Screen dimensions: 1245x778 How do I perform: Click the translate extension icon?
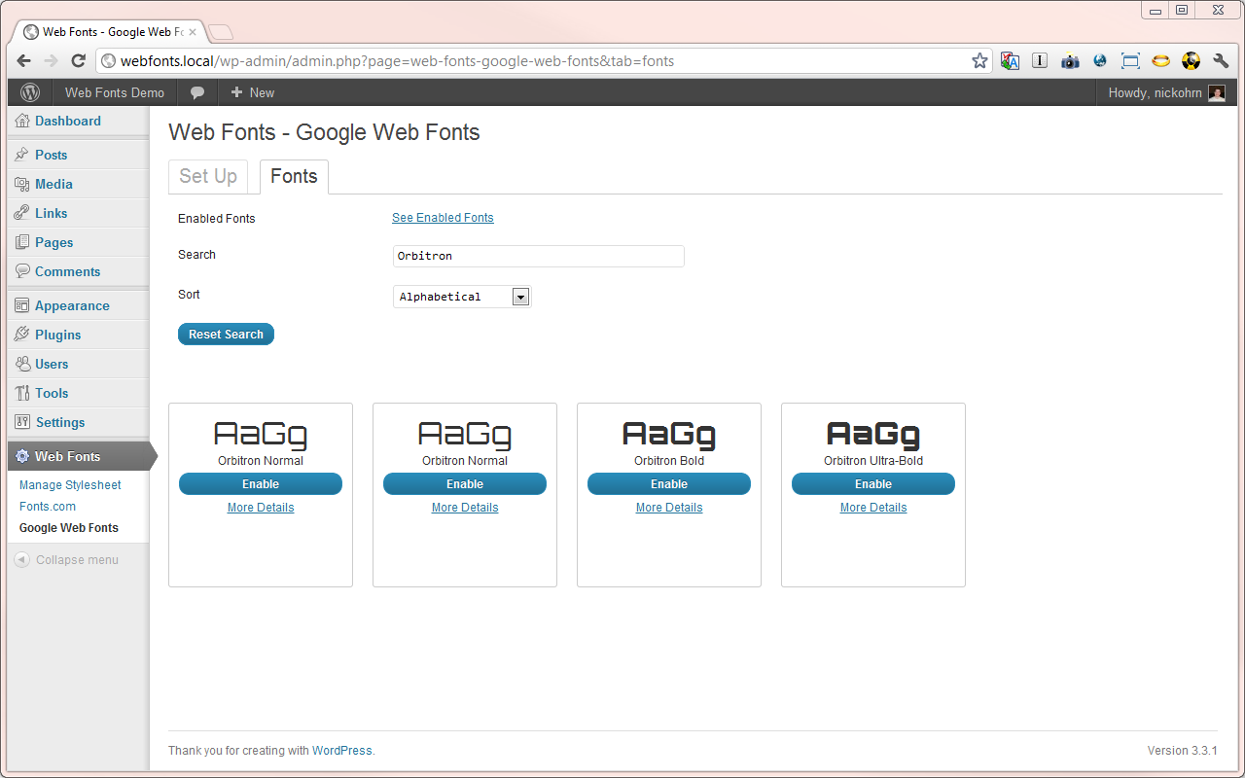[1010, 61]
